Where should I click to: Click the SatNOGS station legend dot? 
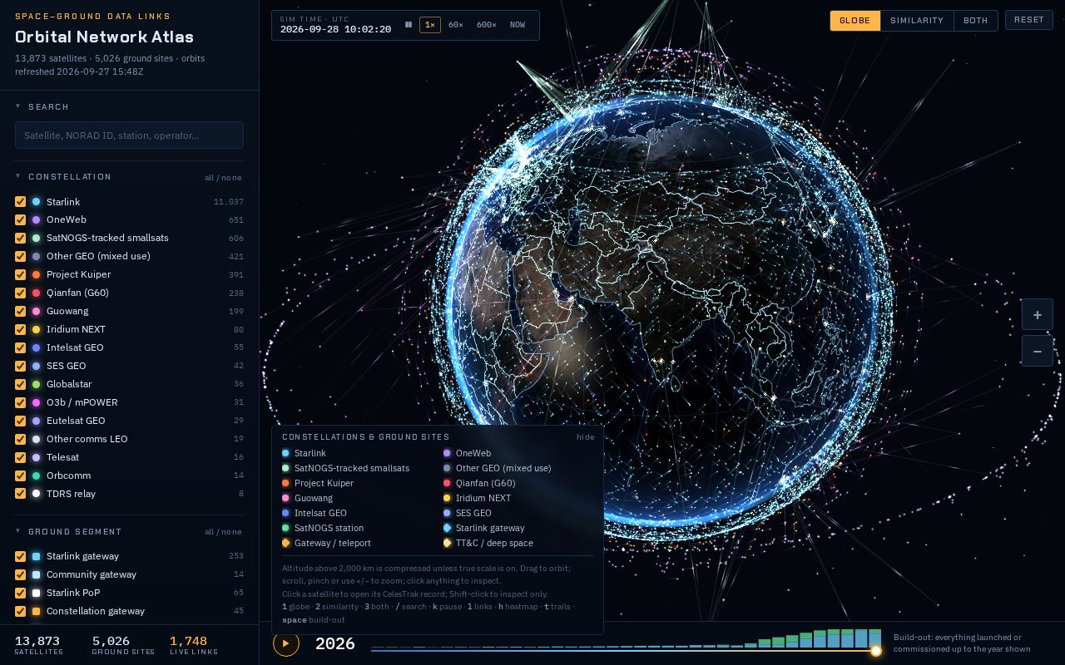coord(285,528)
